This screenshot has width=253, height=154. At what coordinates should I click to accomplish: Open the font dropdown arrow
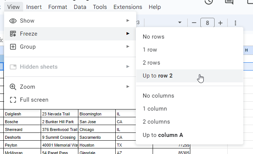[180, 23]
